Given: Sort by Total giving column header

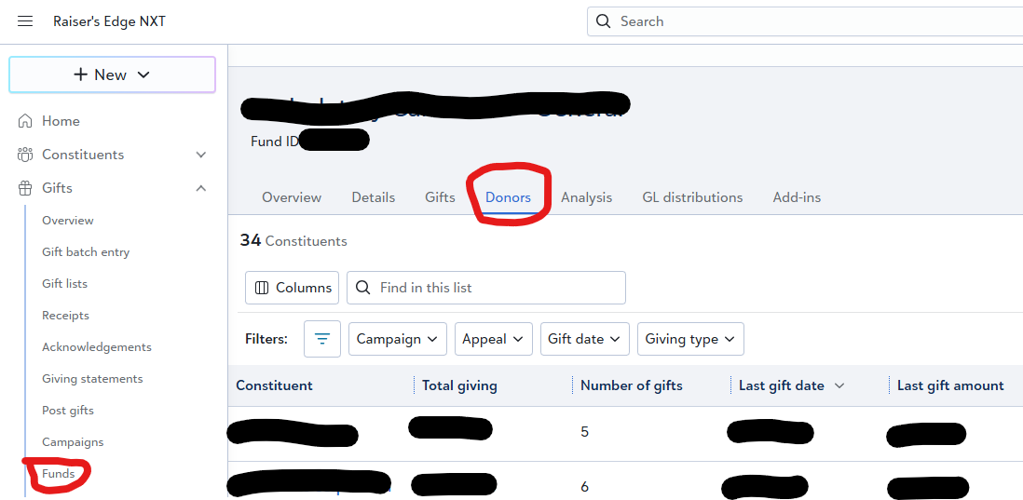Looking at the screenshot, I should 459,385.
